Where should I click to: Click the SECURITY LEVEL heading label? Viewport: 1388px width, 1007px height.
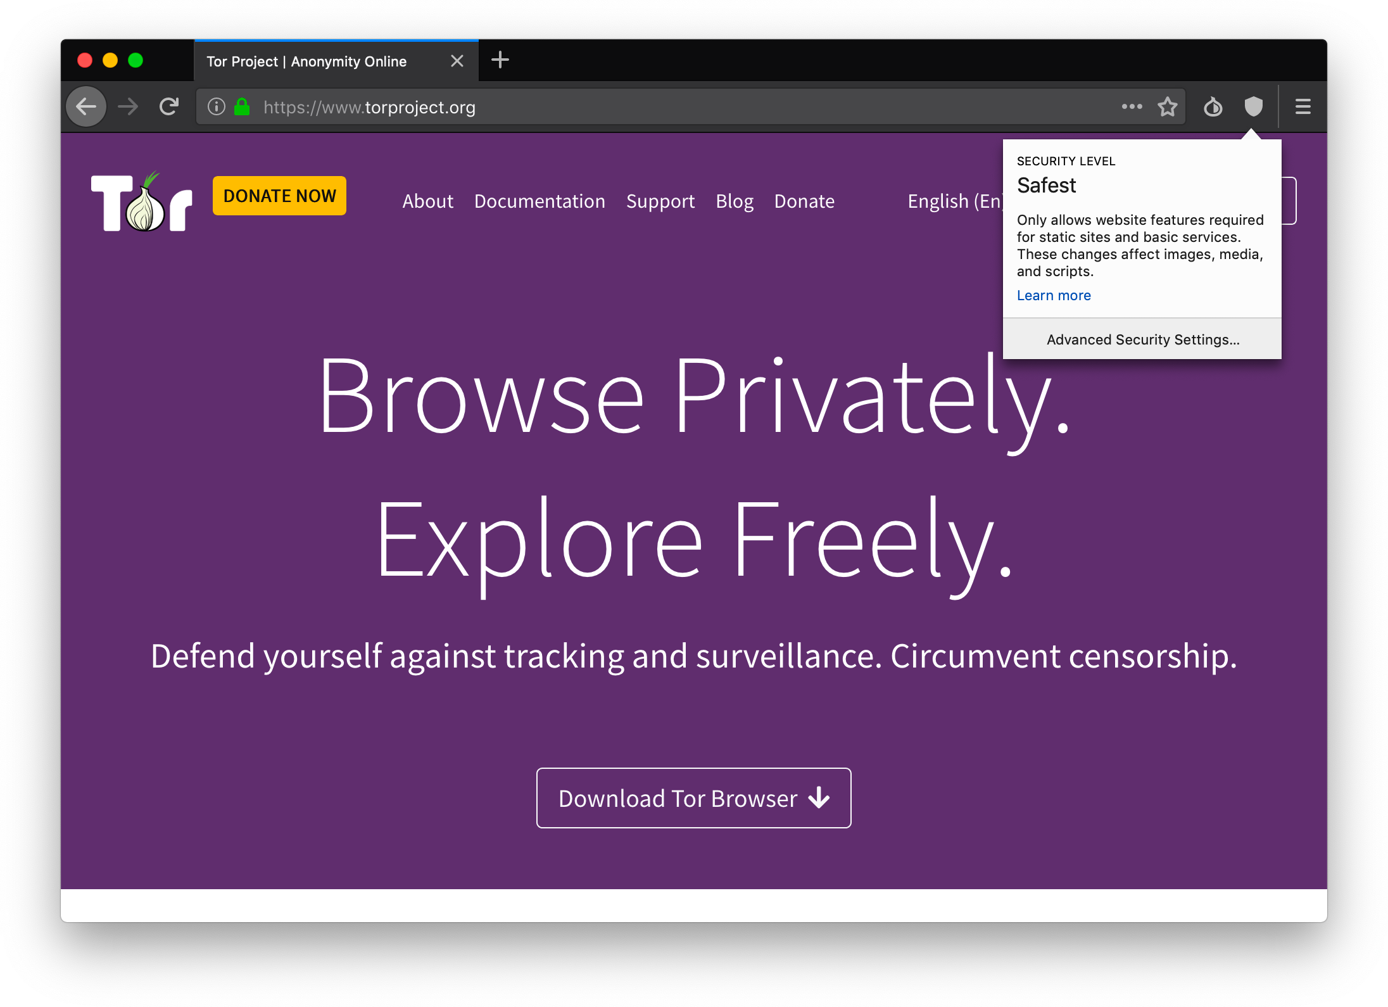(x=1066, y=161)
